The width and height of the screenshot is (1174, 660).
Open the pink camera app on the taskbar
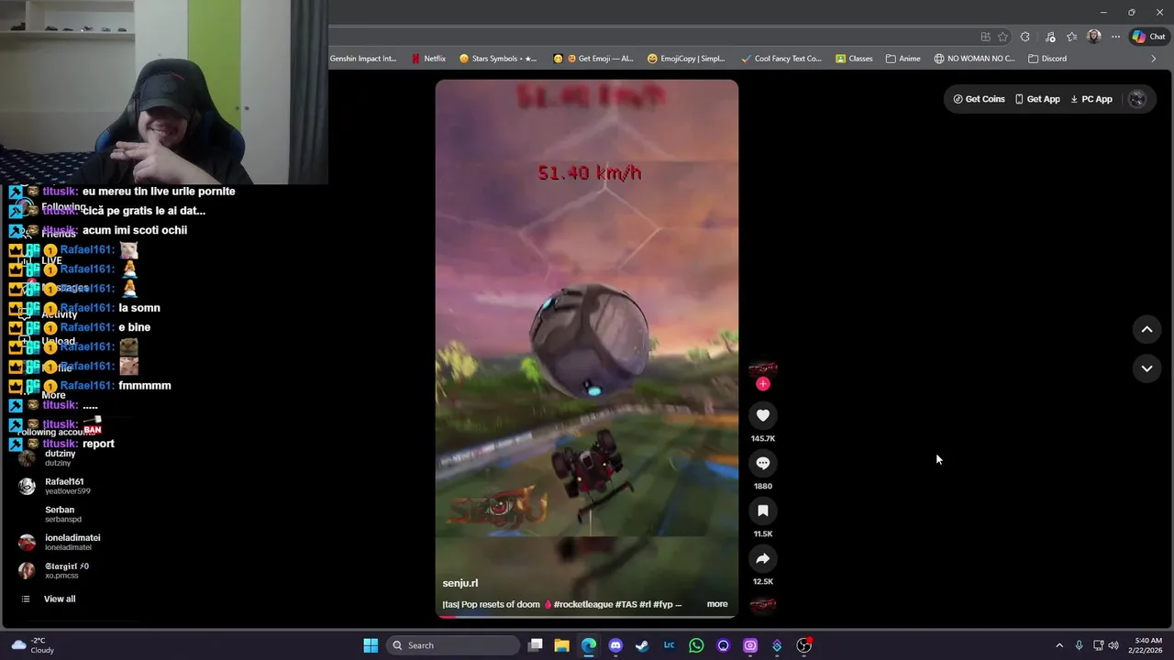click(750, 645)
